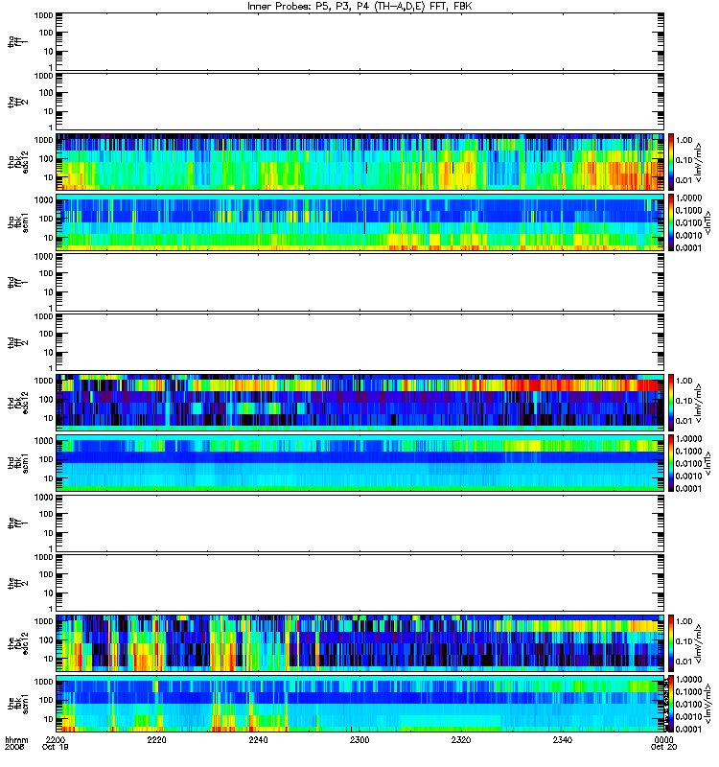Click the thd fbk scm1 color bar
Image resolution: width=719 pixels, height=767 pixels.
[x=671, y=463]
